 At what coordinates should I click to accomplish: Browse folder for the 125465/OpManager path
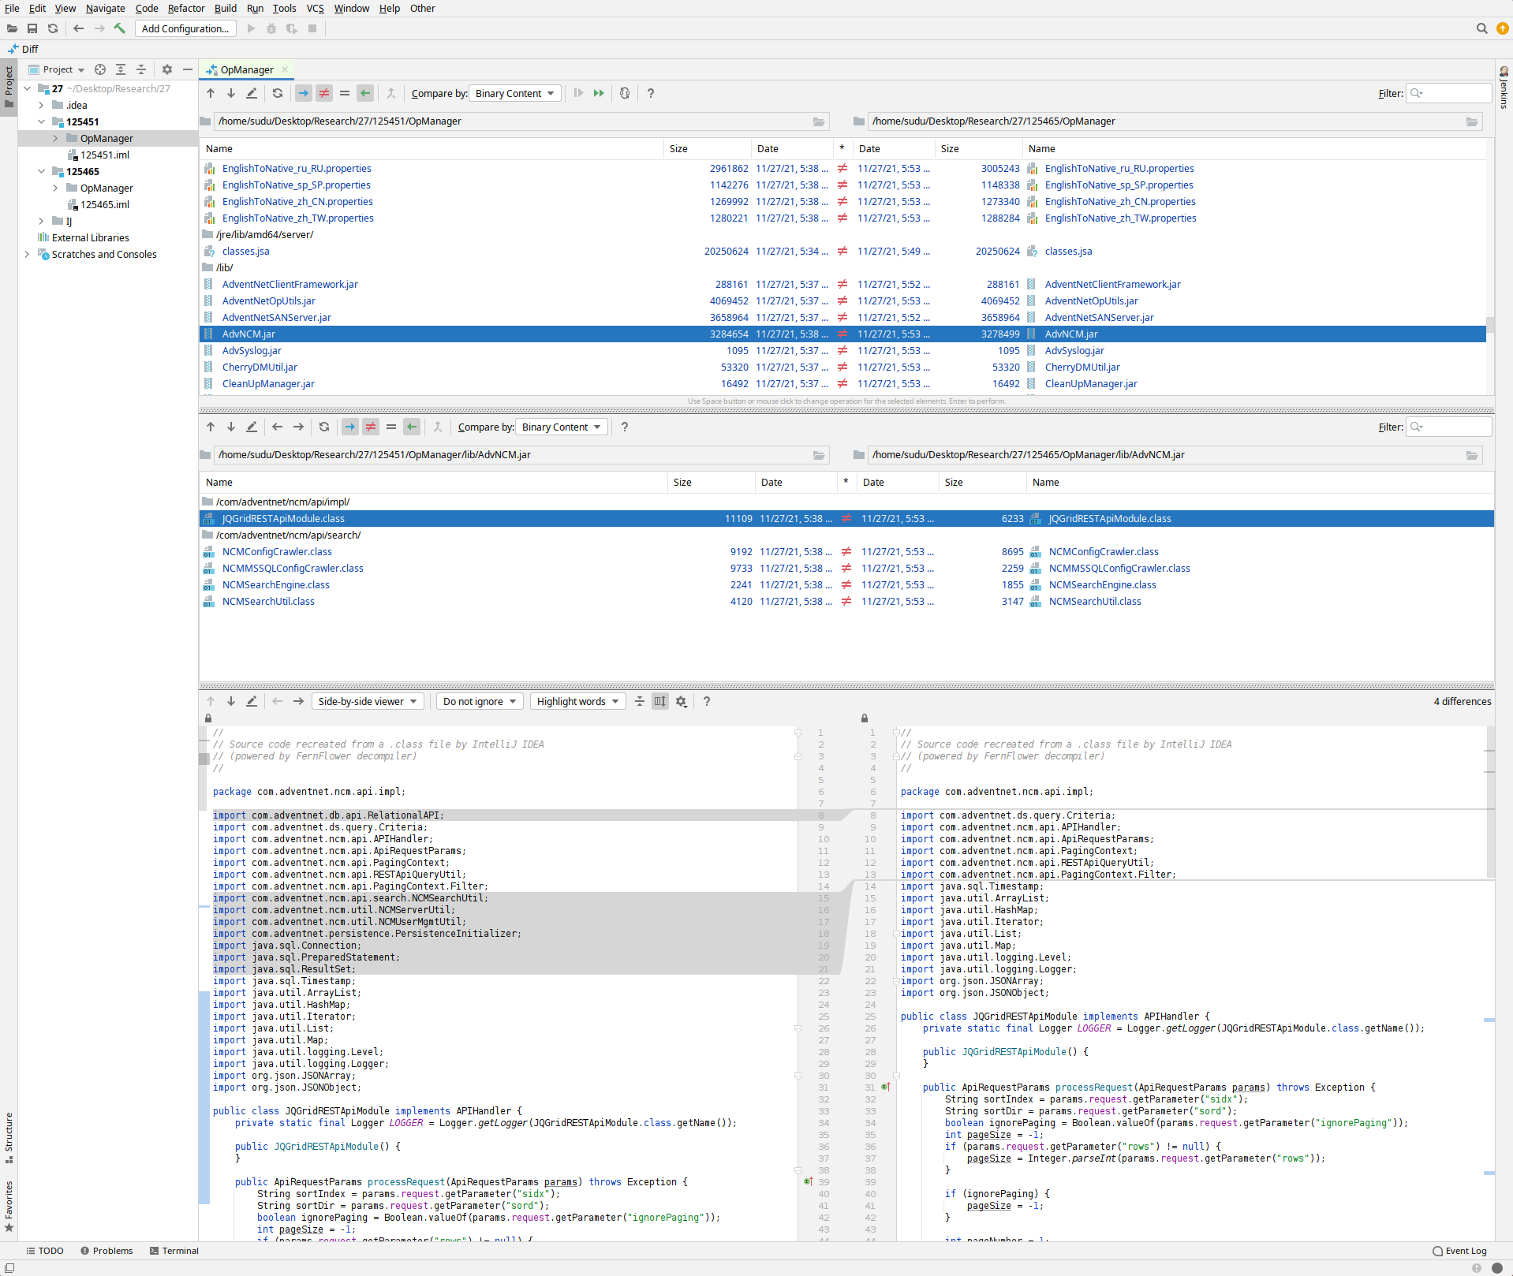point(1472,121)
